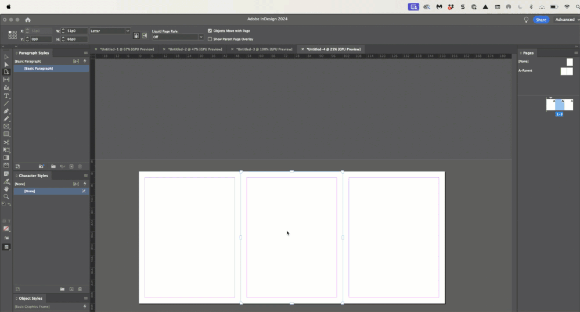Open the Paragraph Styles panel menu

pos(86,53)
